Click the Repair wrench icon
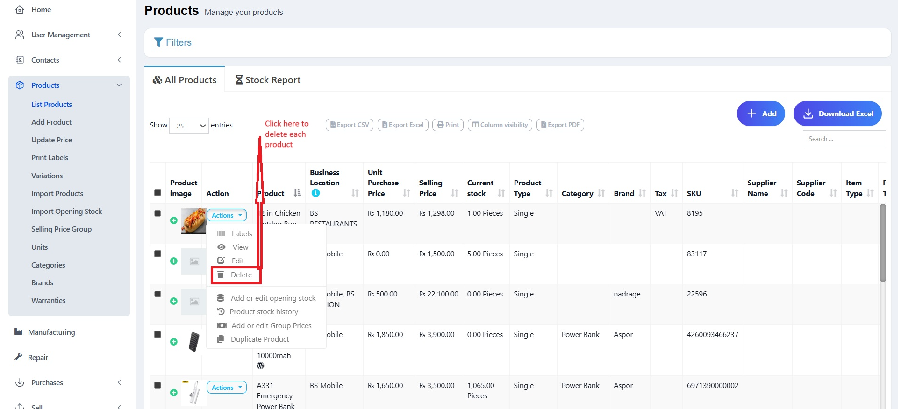This screenshot has width=901, height=409. (x=18, y=357)
